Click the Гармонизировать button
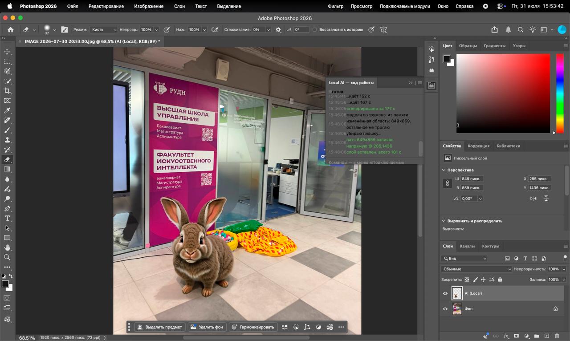 (253, 327)
